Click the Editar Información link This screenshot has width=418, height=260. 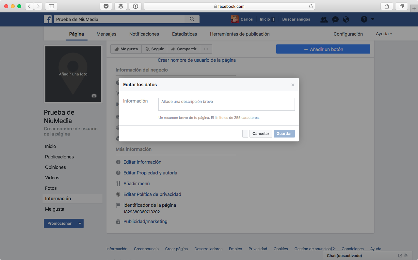click(142, 162)
